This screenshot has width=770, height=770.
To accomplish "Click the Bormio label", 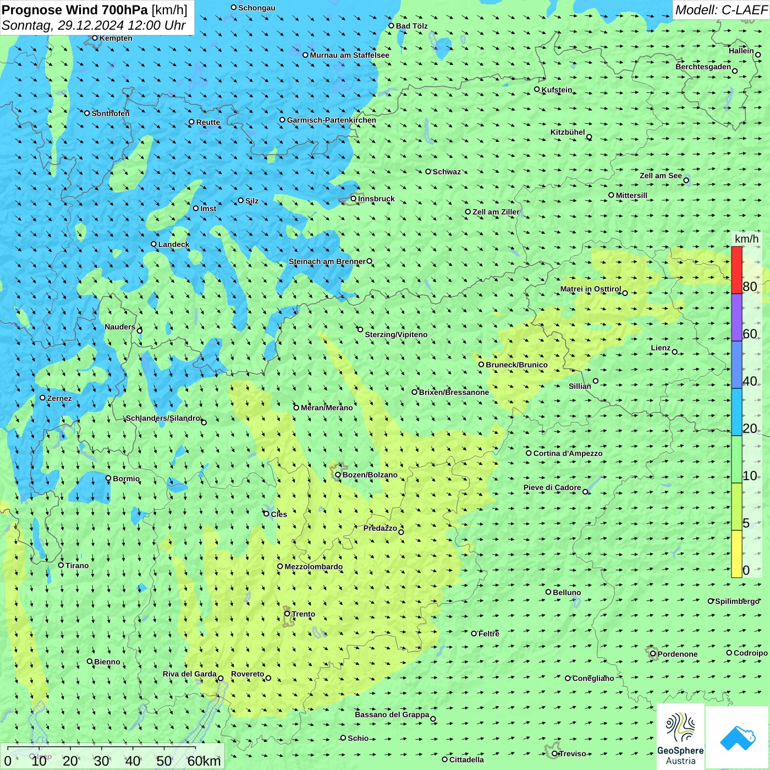I will pos(127,479).
